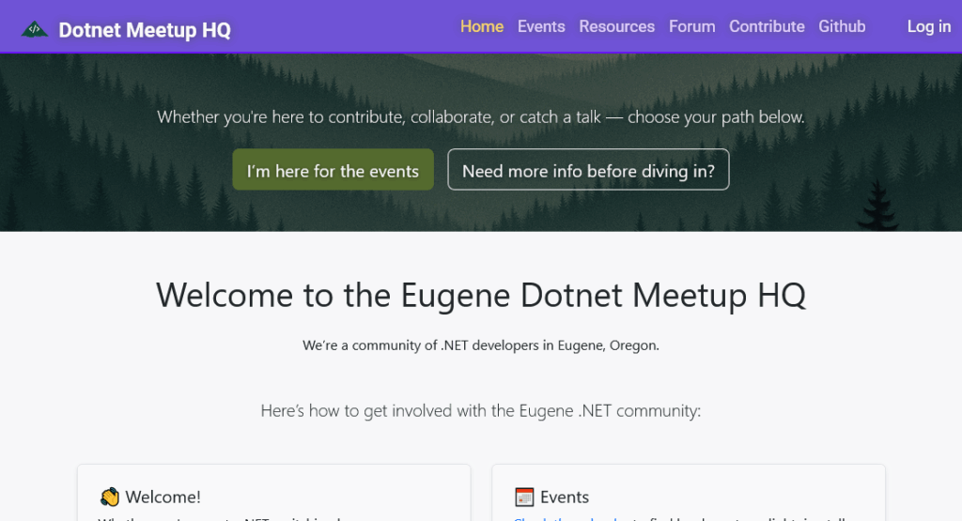Click the hero text "choose your path below"
Image resolution: width=962 pixels, height=521 pixels.
pos(715,117)
